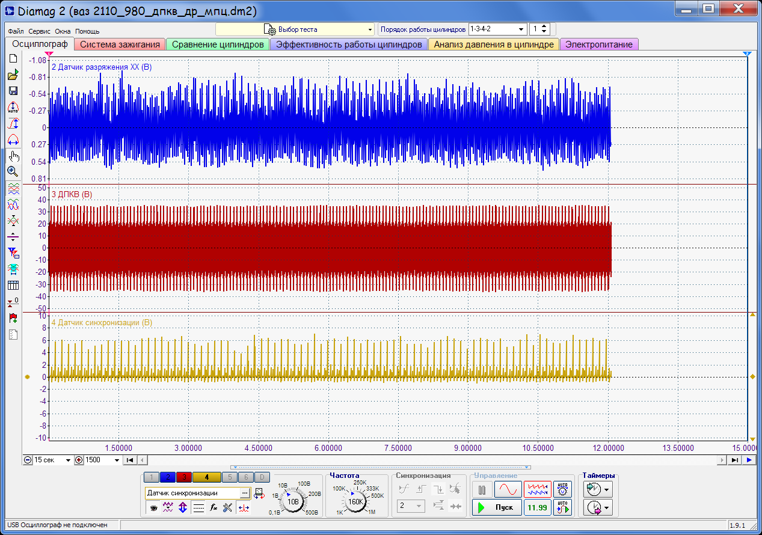Select channel 6 button
Viewport: 762px width, 535px height.
pos(245,477)
